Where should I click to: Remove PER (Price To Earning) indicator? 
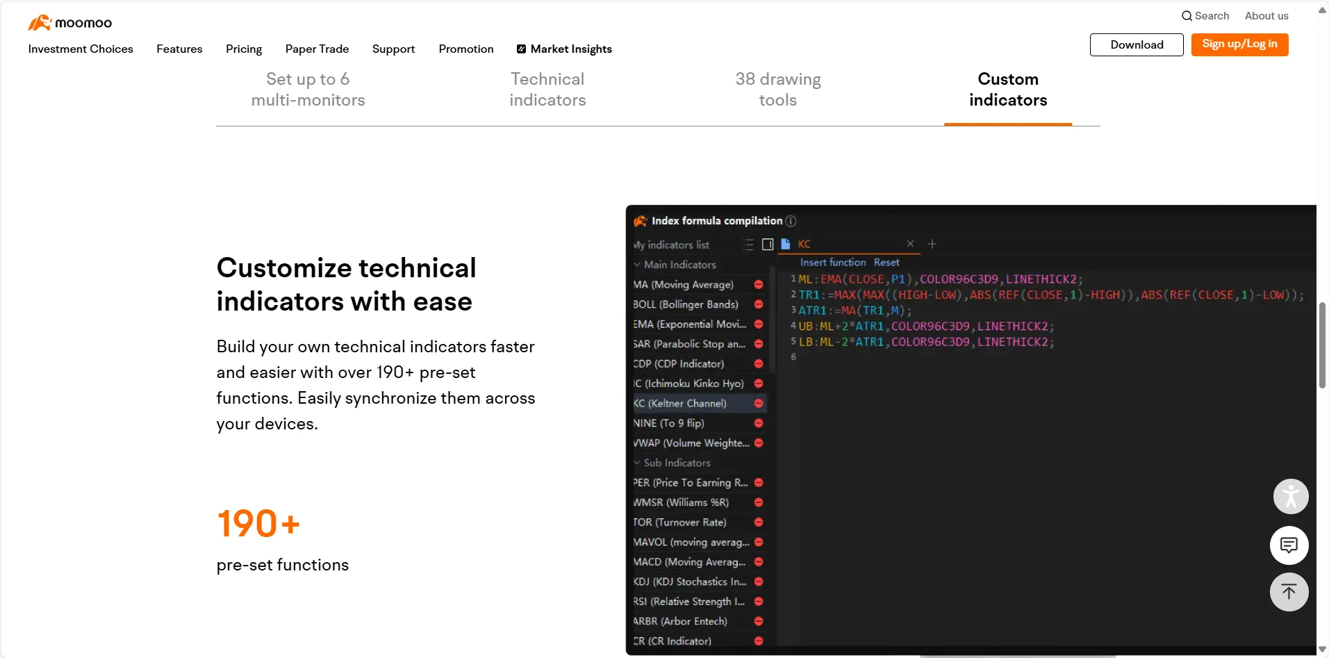point(759,483)
